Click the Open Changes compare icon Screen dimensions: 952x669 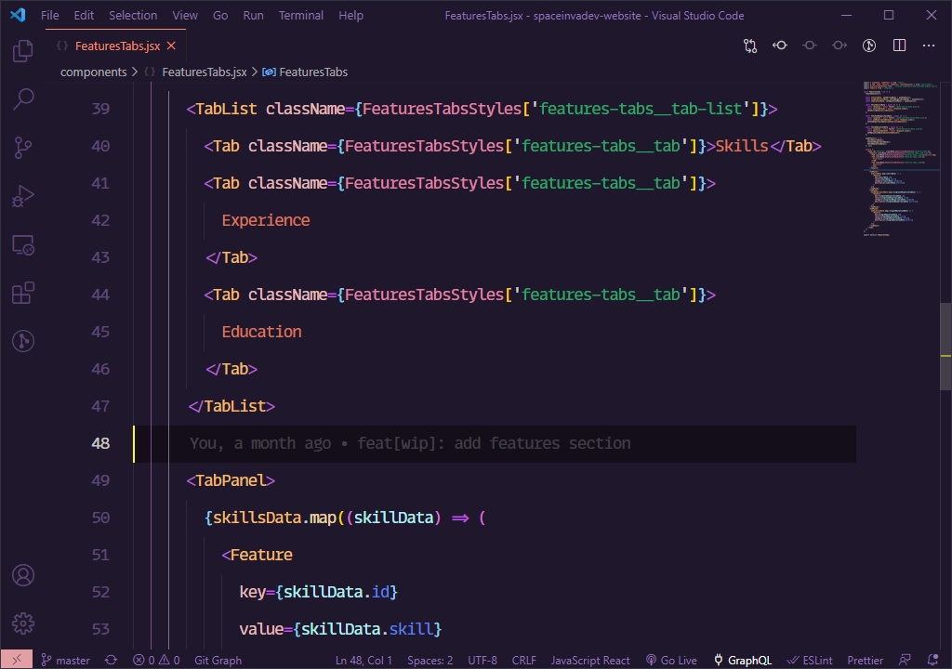(x=750, y=46)
